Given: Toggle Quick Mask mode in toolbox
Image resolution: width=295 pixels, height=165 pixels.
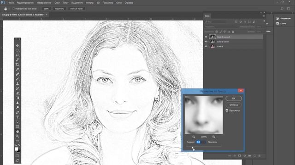Looking at the screenshot, I should (x=18, y=156).
